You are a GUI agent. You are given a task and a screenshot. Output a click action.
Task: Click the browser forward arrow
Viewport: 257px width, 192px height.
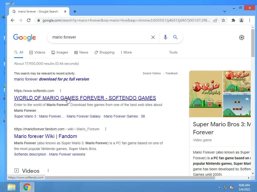pyautogui.click(x=21, y=20)
